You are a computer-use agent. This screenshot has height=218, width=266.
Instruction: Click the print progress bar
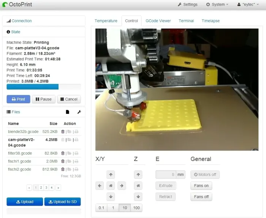tap(44, 87)
